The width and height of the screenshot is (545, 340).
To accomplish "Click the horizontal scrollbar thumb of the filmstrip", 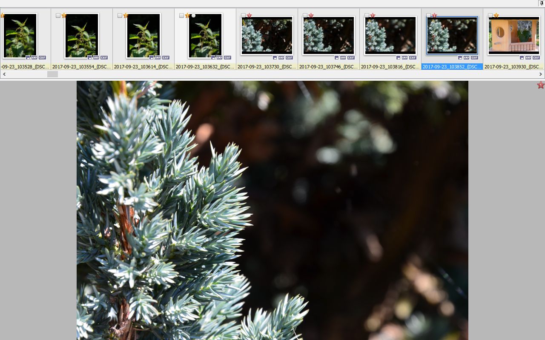I will coord(52,74).
